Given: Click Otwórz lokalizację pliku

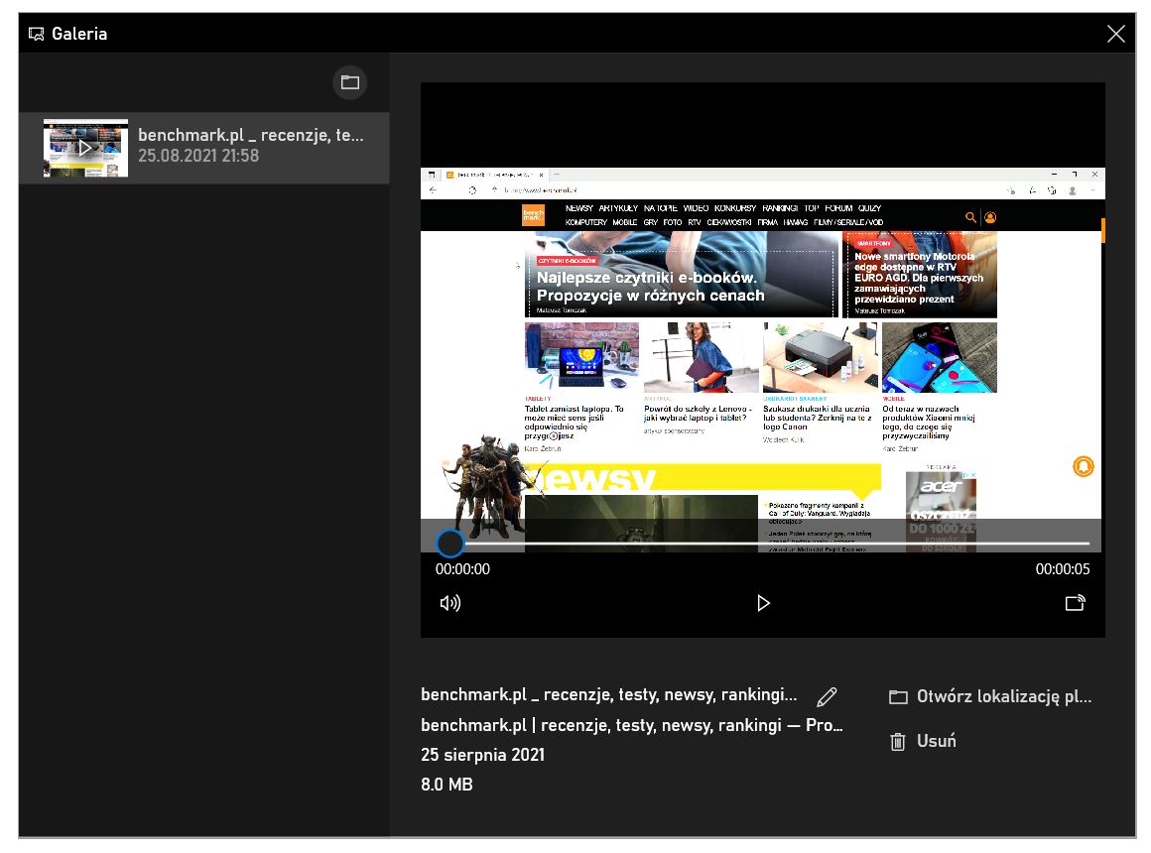Looking at the screenshot, I should point(990,696).
